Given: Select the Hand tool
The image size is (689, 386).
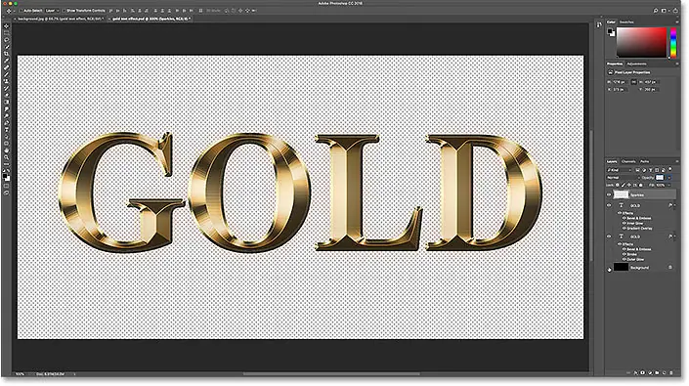Looking at the screenshot, I should [x=6, y=150].
